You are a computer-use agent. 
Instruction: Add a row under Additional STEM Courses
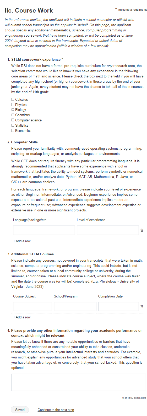point(22,317)
